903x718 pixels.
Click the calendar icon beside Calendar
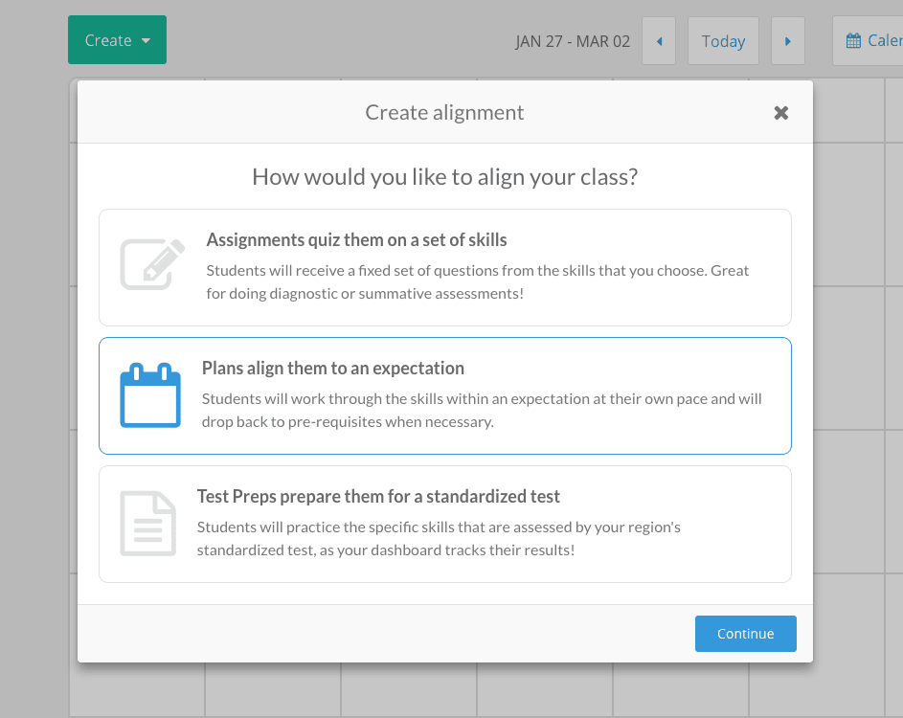[x=853, y=41]
